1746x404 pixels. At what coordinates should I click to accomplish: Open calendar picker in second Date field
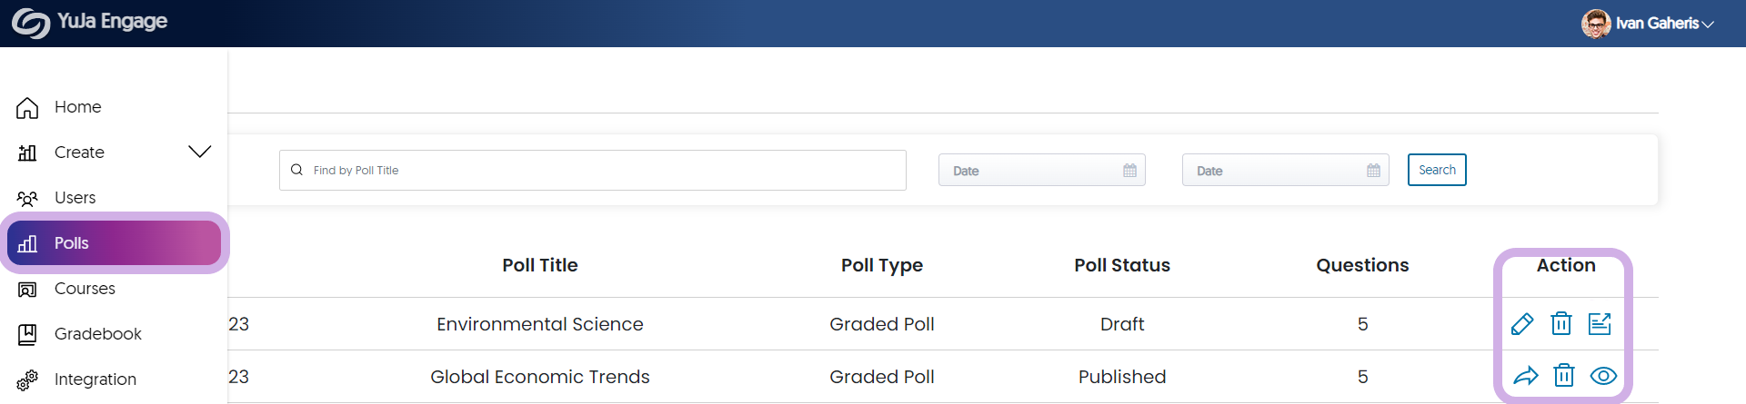[x=1373, y=171]
